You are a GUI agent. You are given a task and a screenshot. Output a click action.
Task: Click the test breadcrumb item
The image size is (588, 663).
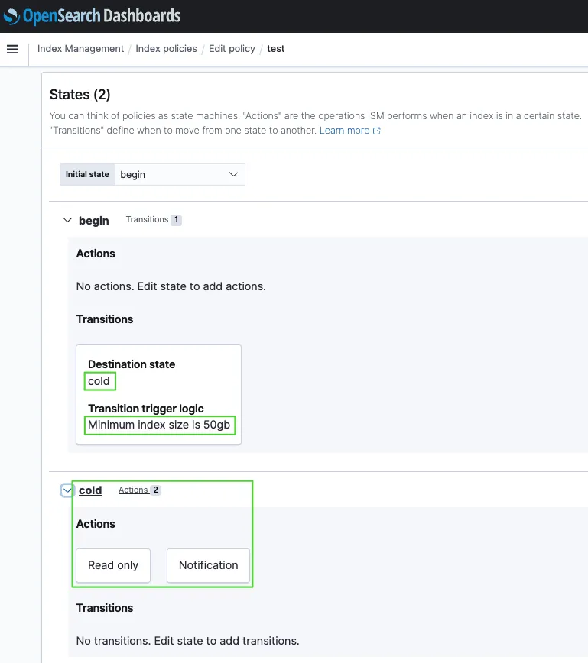[275, 49]
